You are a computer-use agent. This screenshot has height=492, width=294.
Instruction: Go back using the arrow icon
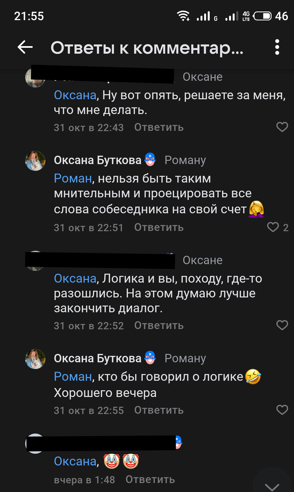tap(25, 47)
